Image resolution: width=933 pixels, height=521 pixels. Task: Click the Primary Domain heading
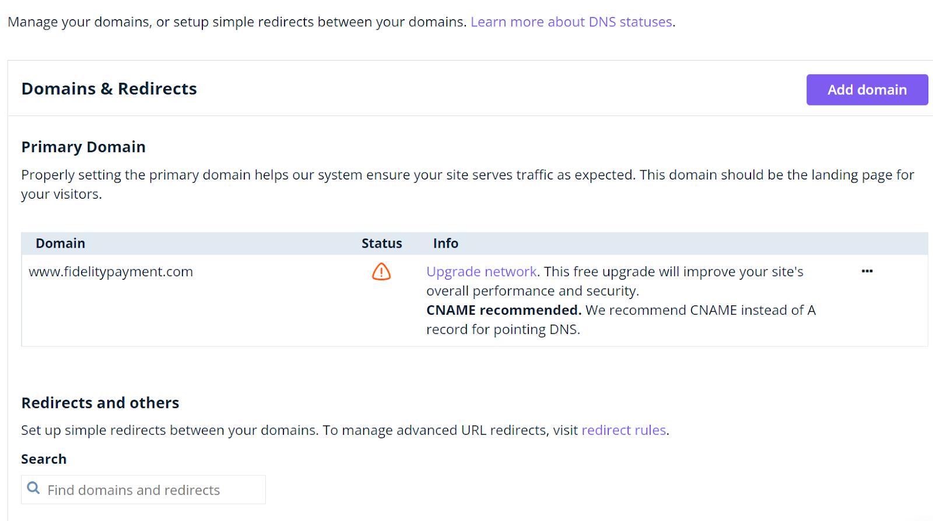point(83,147)
